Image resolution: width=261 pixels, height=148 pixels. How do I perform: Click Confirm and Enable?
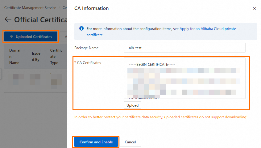[95, 142]
